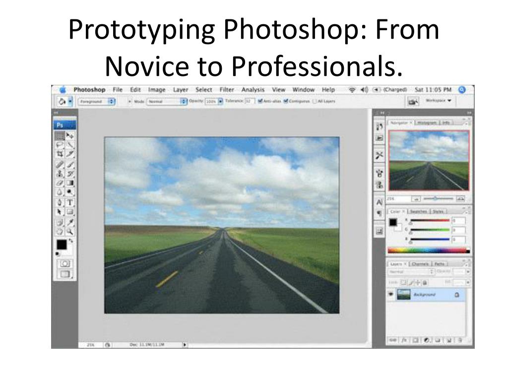Viewport: 508px width, 381px height.
Task: Select the Pen tool
Action: pos(60,202)
